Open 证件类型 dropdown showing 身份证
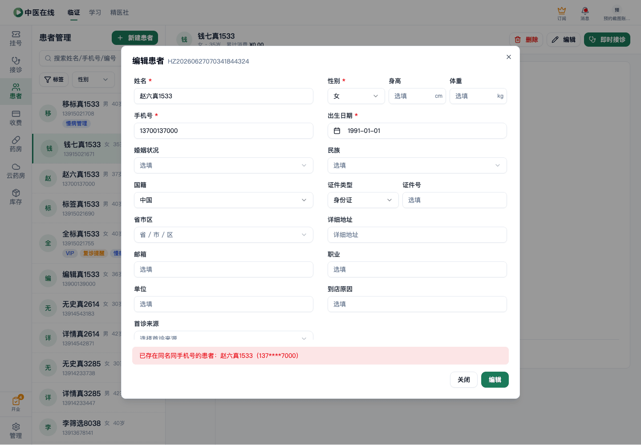This screenshot has width=641, height=445. coord(363,200)
